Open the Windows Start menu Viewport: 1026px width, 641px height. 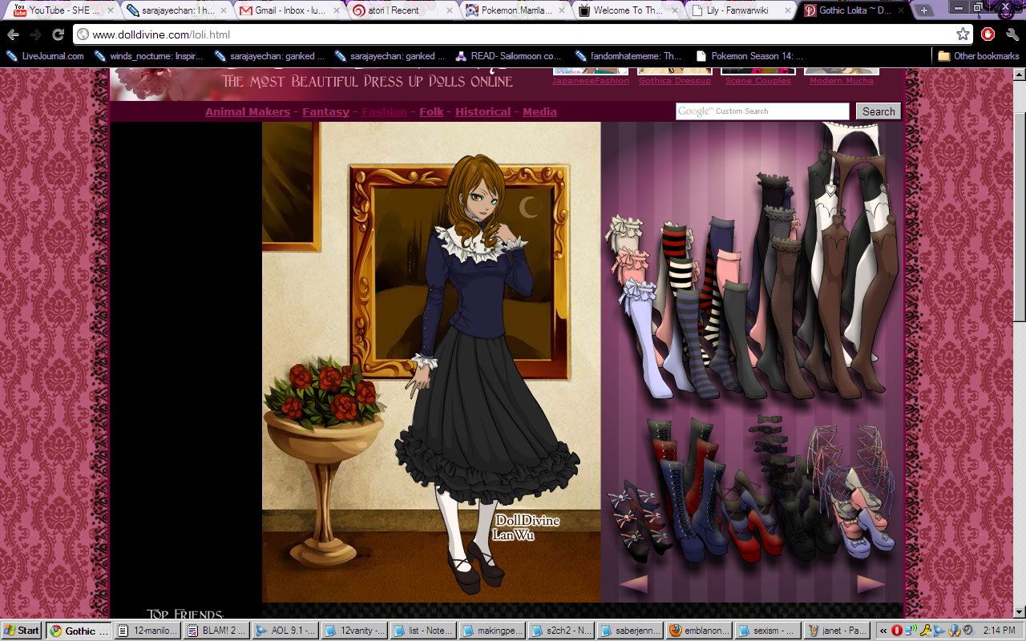click(x=22, y=631)
